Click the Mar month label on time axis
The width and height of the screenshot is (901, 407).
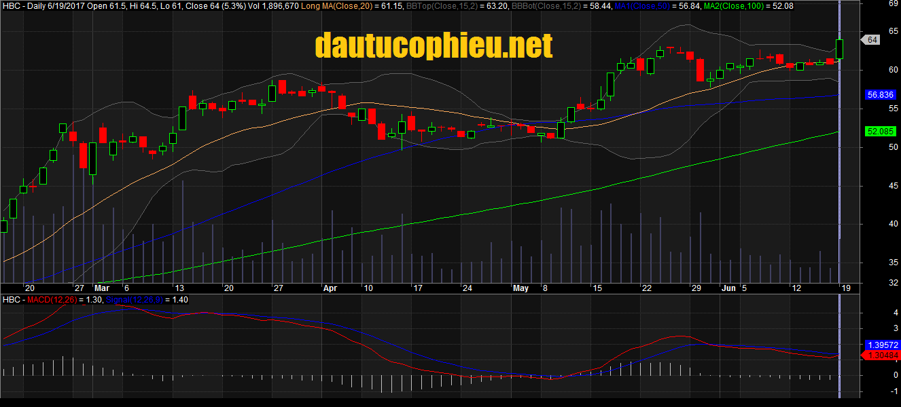[101, 288]
